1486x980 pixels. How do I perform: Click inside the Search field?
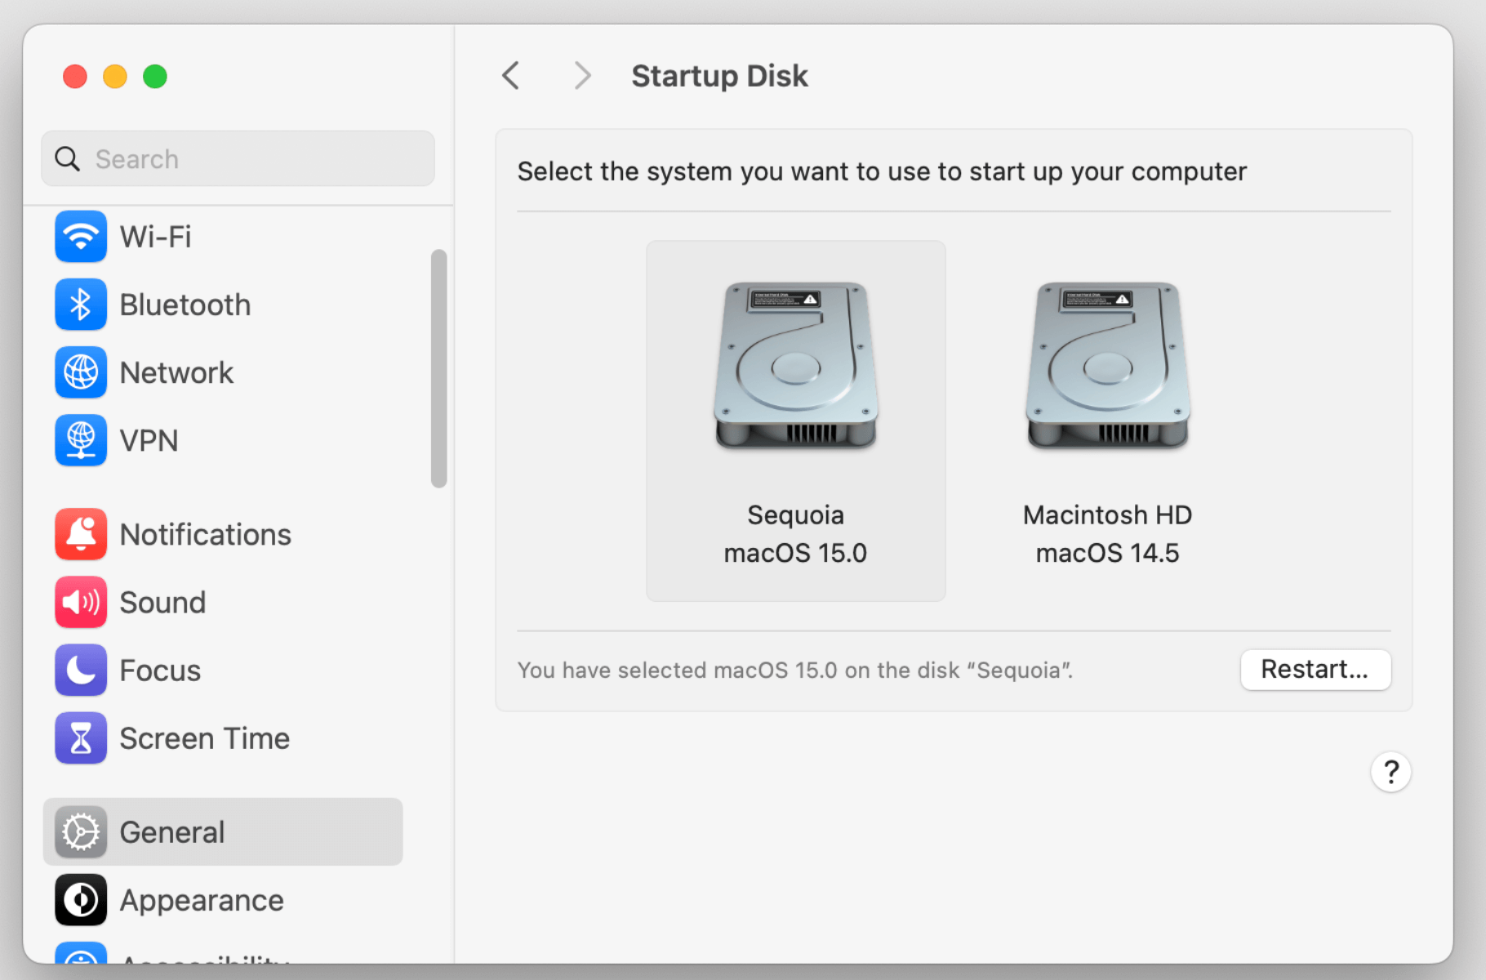pyautogui.click(x=237, y=158)
